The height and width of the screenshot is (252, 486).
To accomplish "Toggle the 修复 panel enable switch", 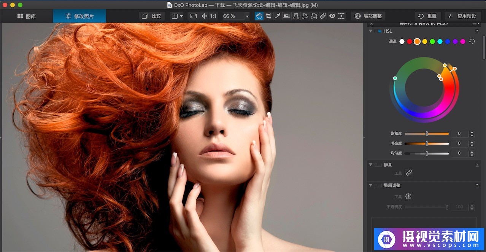I will tap(378, 165).
